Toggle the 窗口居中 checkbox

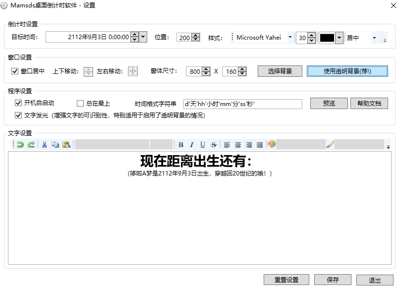click(x=15, y=71)
